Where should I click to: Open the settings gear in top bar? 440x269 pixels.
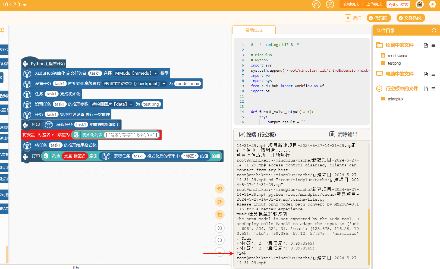tap(433, 4)
